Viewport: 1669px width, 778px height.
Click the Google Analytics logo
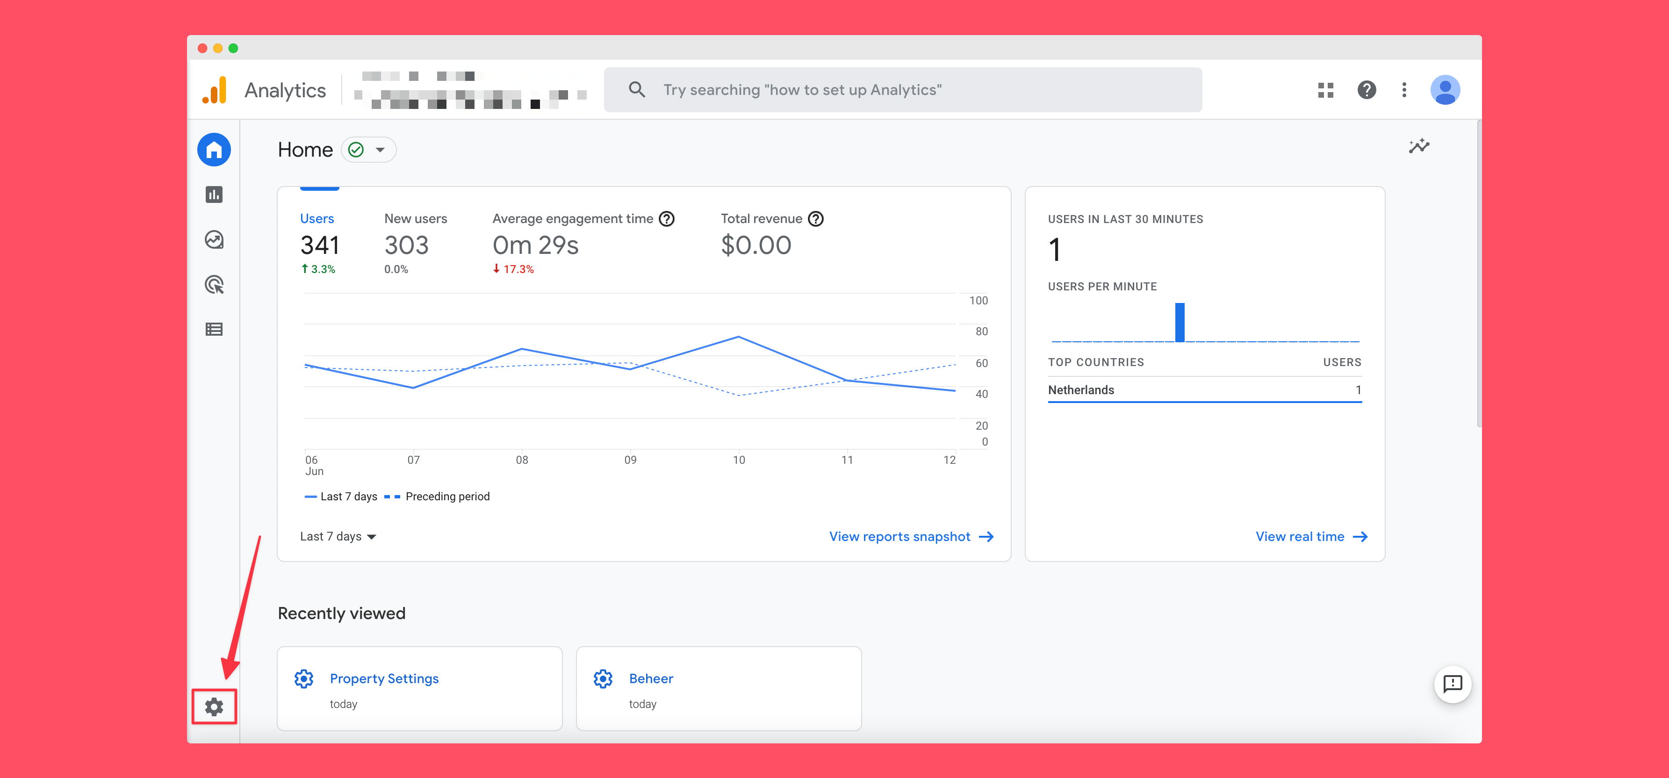[215, 90]
